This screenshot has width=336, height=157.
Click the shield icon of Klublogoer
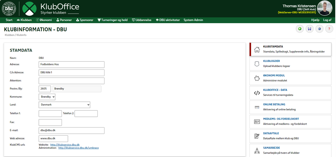257,64
